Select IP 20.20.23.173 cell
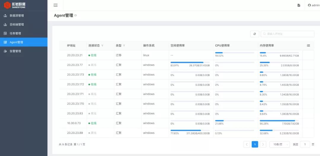 click(76, 75)
